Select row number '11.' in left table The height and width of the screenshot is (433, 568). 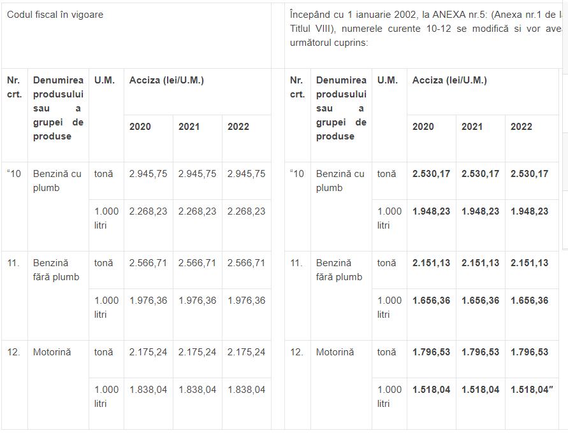13,263
